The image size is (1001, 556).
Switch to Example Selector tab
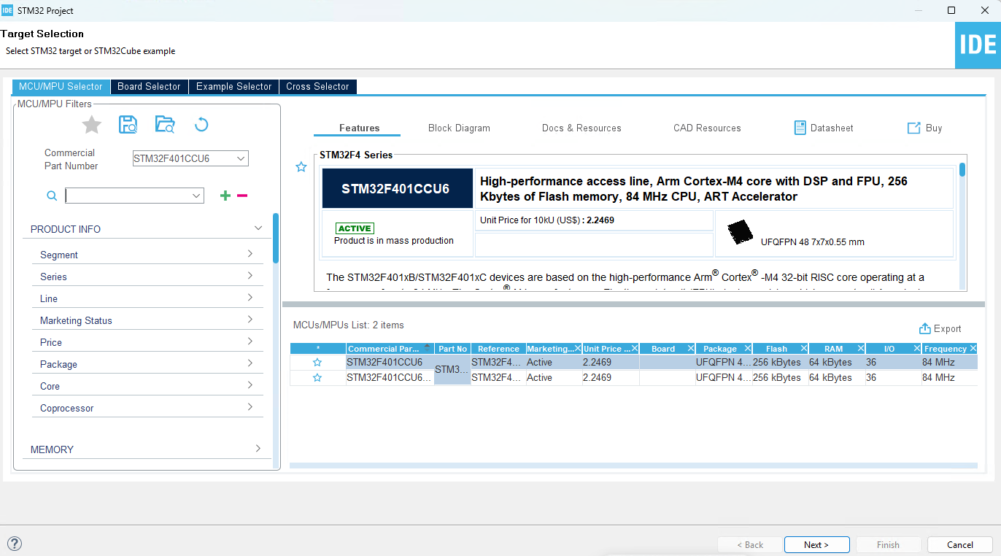coord(233,86)
